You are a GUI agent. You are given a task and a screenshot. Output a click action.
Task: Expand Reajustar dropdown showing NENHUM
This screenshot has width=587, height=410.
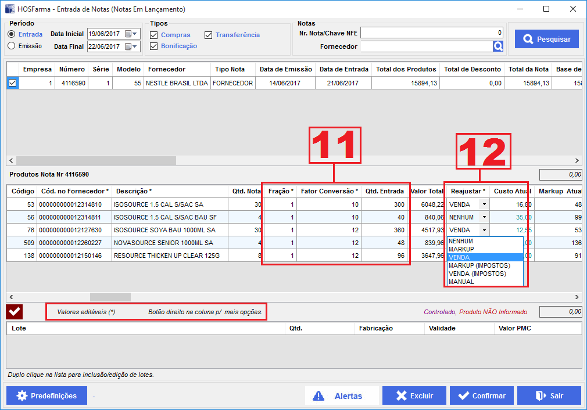coord(484,217)
